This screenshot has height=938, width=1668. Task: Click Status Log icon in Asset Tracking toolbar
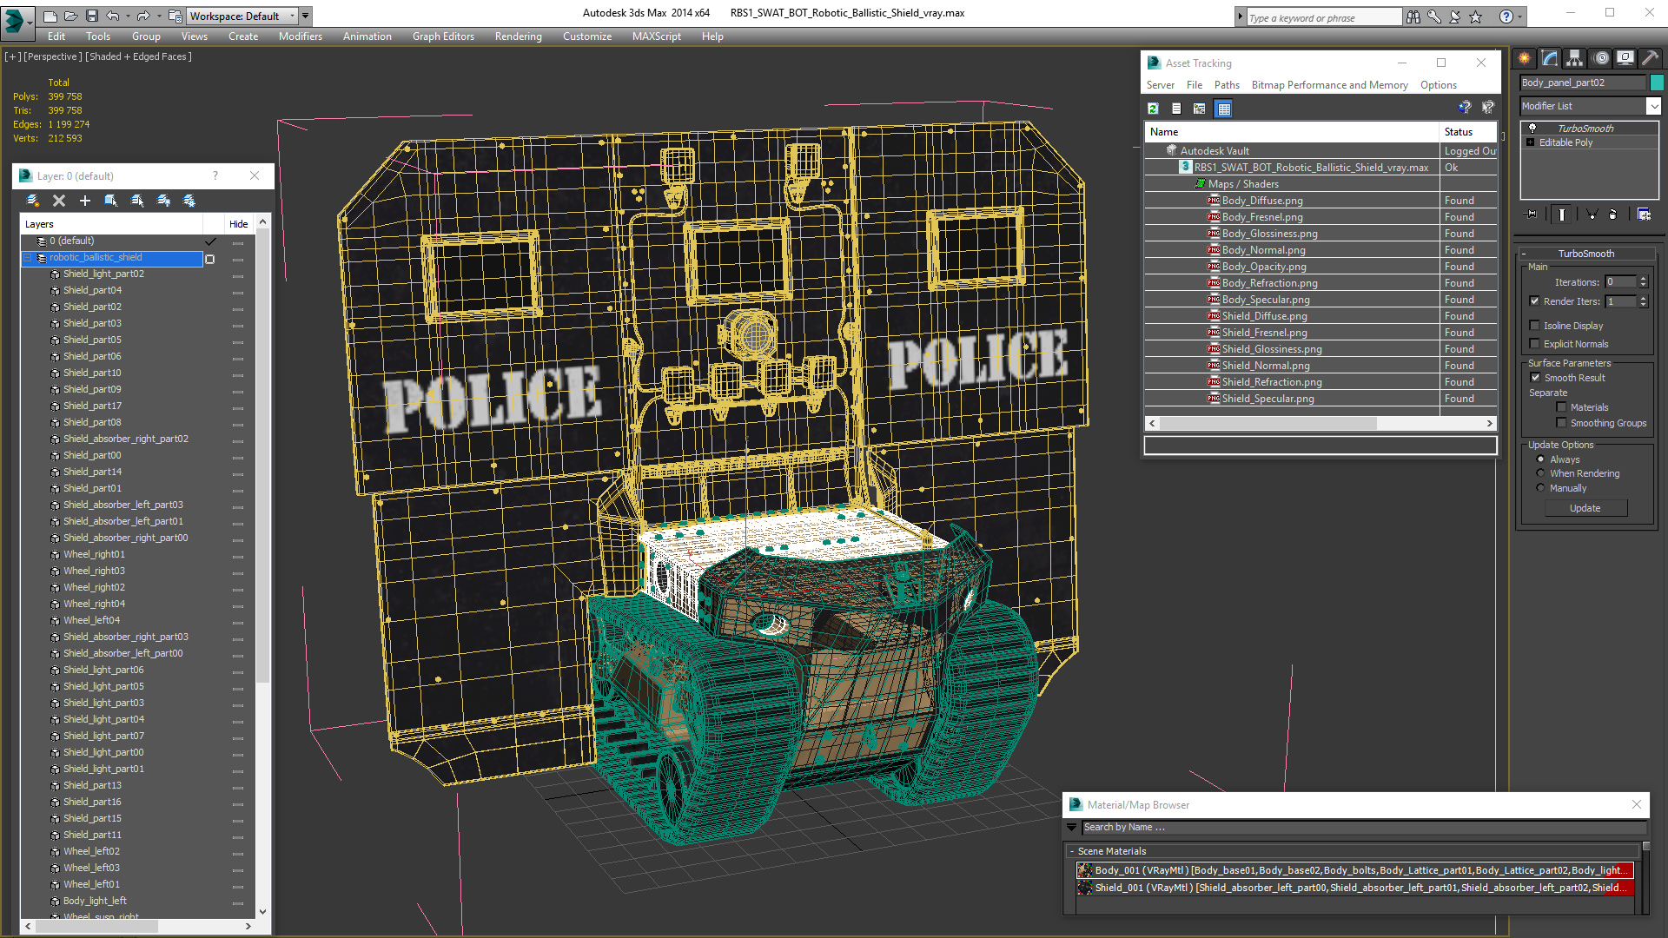(x=1176, y=109)
